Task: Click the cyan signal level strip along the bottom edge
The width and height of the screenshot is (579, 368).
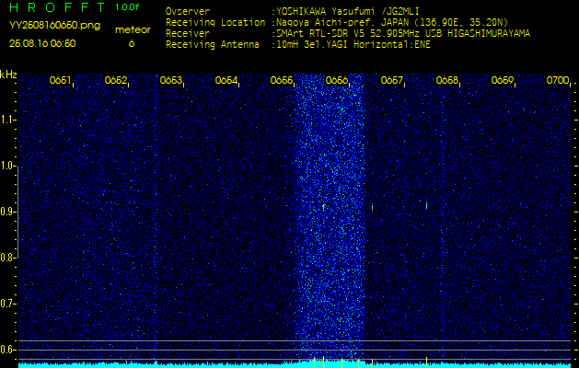Action: tap(295, 364)
